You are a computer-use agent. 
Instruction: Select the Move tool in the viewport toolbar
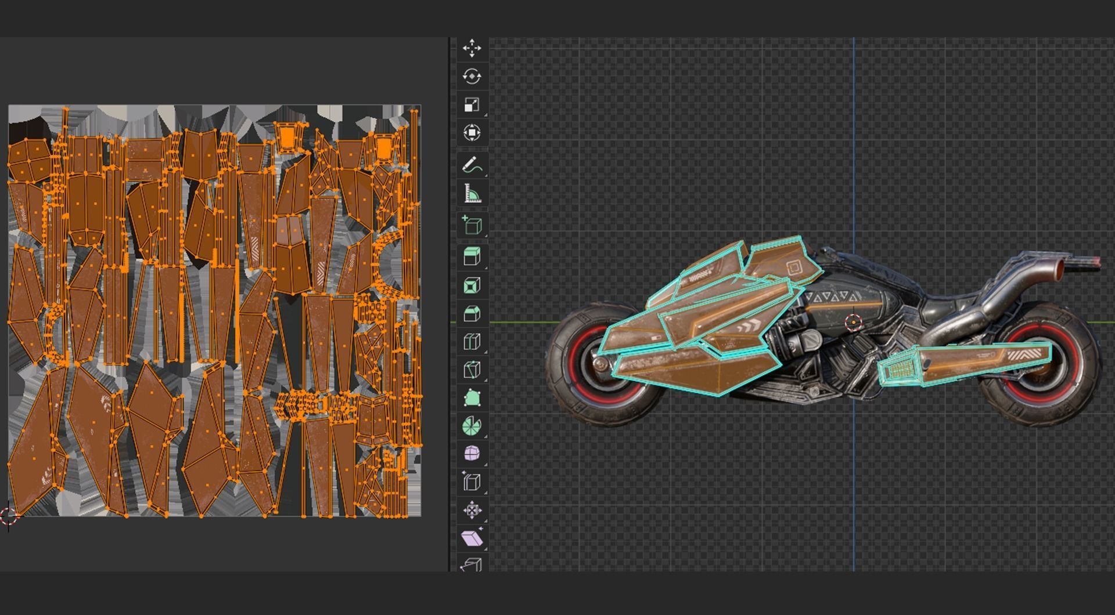click(472, 48)
